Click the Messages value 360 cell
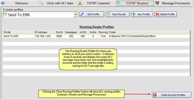 pos(71,36)
